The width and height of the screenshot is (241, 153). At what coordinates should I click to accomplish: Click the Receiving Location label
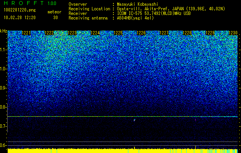(x=89, y=9)
